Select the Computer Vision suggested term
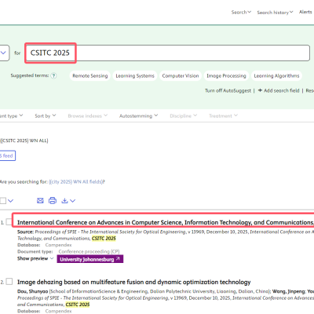This screenshot has height=314, width=314. tap(181, 75)
